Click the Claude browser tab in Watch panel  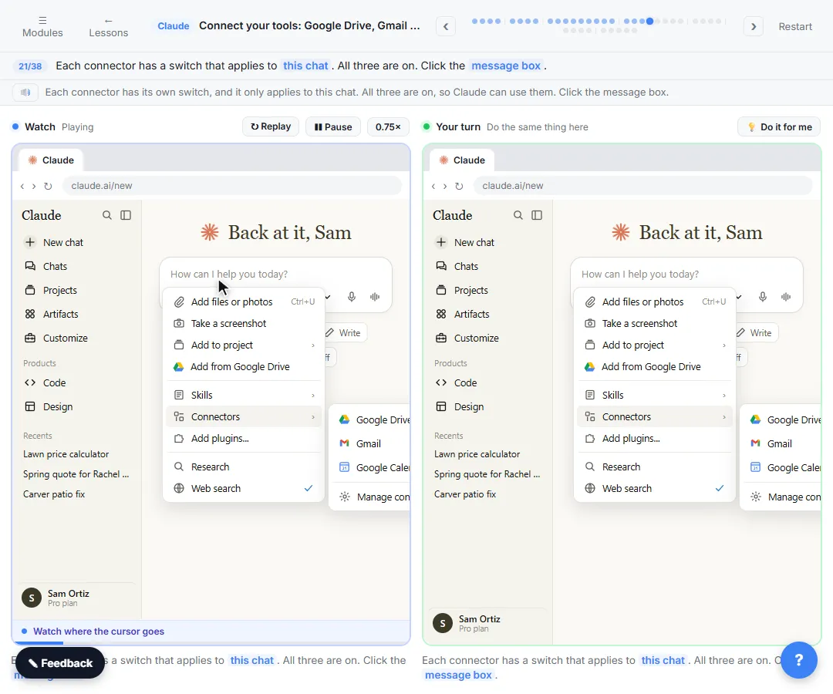click(51, 160)
